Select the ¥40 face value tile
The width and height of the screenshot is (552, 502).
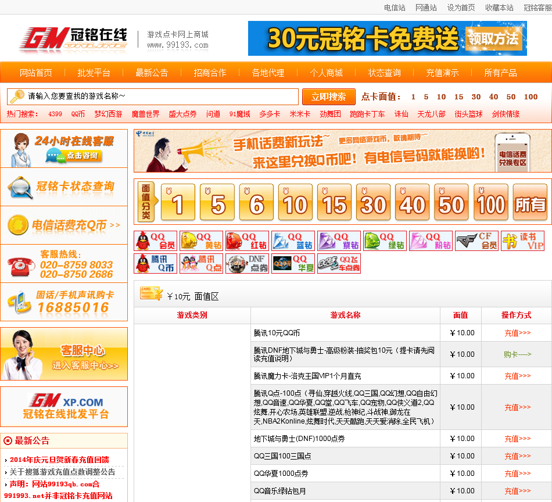pyautogui.click(x=412, y=202)
